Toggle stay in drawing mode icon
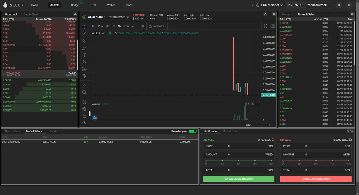 [84, 109]
